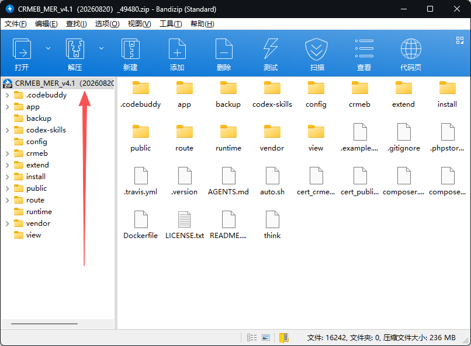Select the .example file icon
The height and width of the screenshot is (346, 471).
click(360, 132)
